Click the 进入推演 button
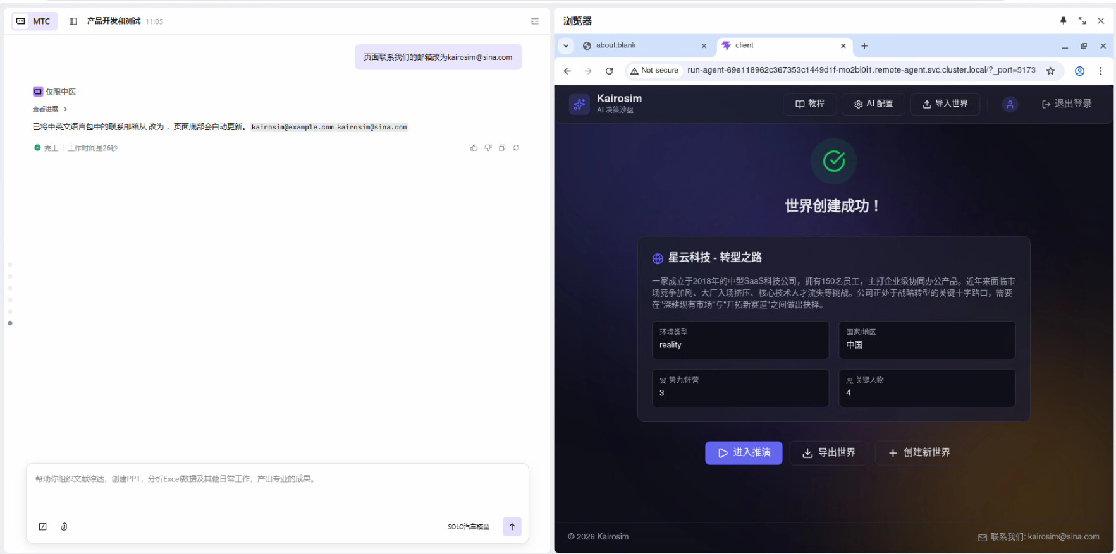The width and height of the screenshot is (1116, 554). 744,453
